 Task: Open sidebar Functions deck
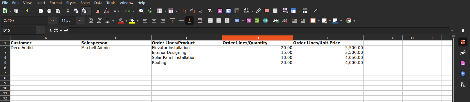coord(463,84)
